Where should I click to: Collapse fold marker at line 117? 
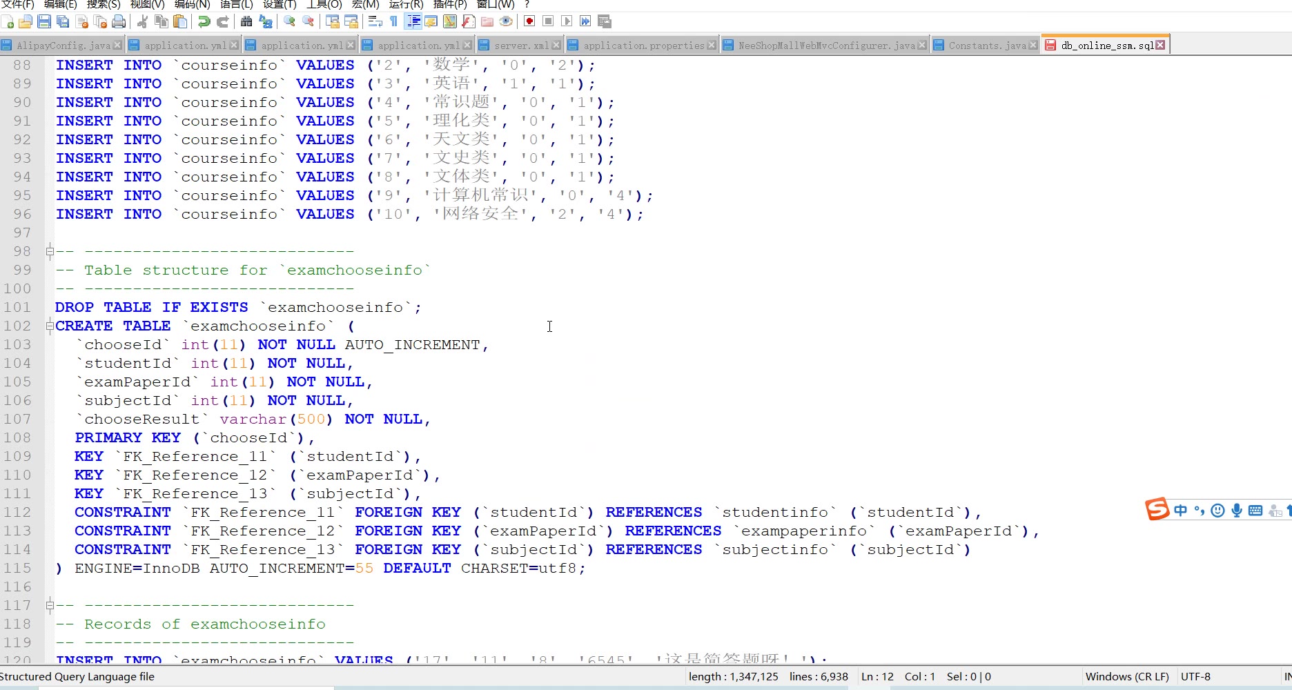(50, 605)
